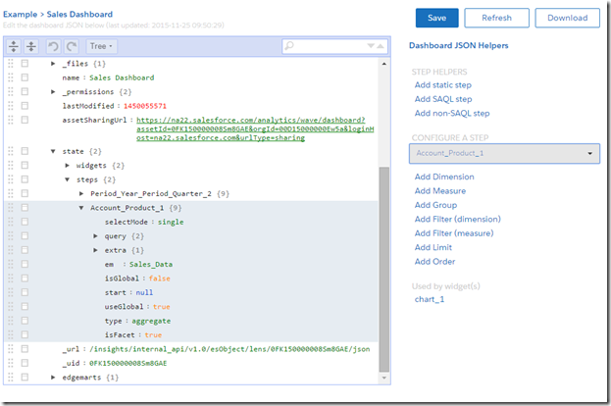Click the Save button
611x406 pixels.
(x=436, y=18)
